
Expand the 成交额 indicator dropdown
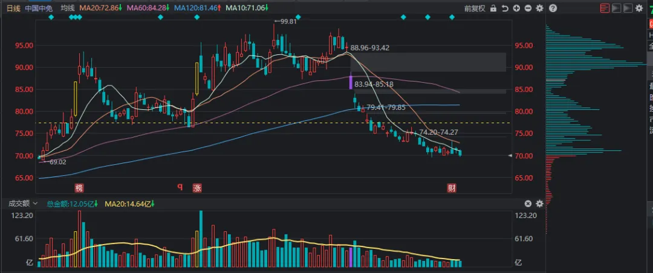pos(35,204)
